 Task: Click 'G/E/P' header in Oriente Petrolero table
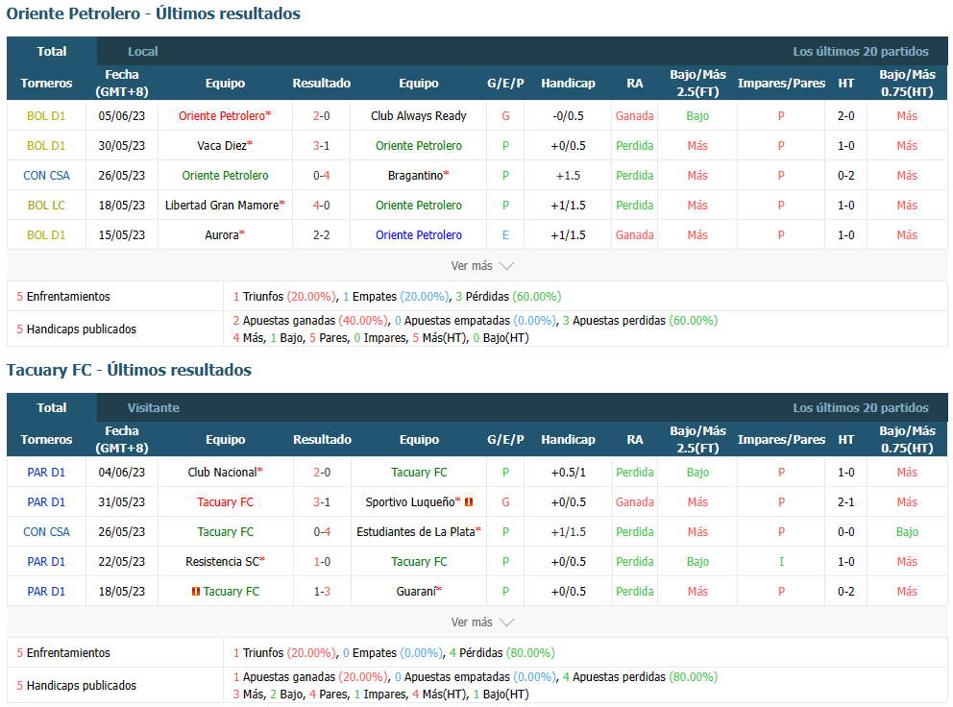pos(505,83)
